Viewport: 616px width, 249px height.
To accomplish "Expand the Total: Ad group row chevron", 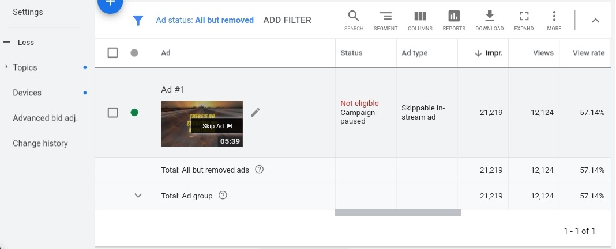I will click(x=138, y=196).
